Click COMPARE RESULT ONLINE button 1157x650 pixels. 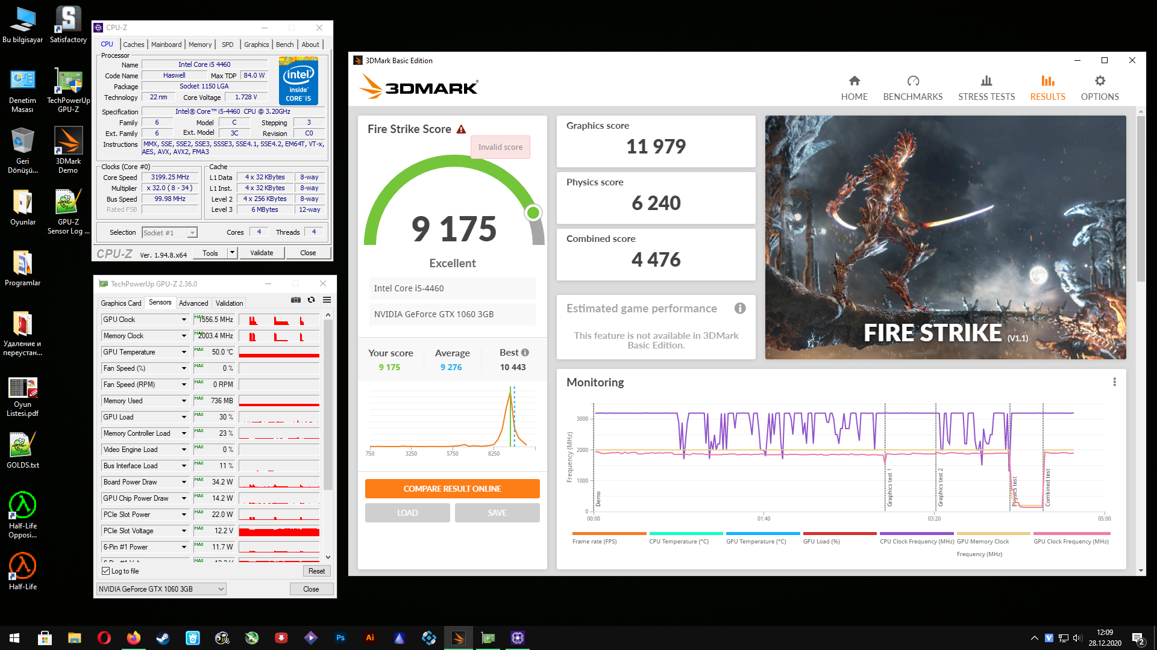point(452,489)
